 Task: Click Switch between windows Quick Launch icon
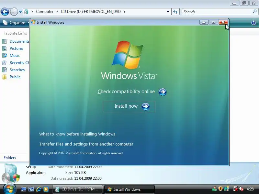pyautogui.click(x=31, y=189)
